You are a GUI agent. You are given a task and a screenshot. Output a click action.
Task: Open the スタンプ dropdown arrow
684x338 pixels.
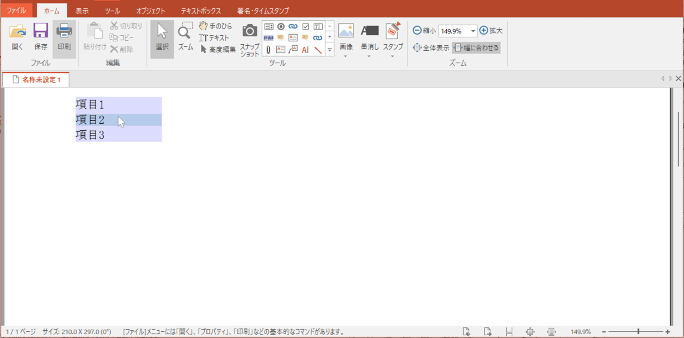[x=393, y=56]
